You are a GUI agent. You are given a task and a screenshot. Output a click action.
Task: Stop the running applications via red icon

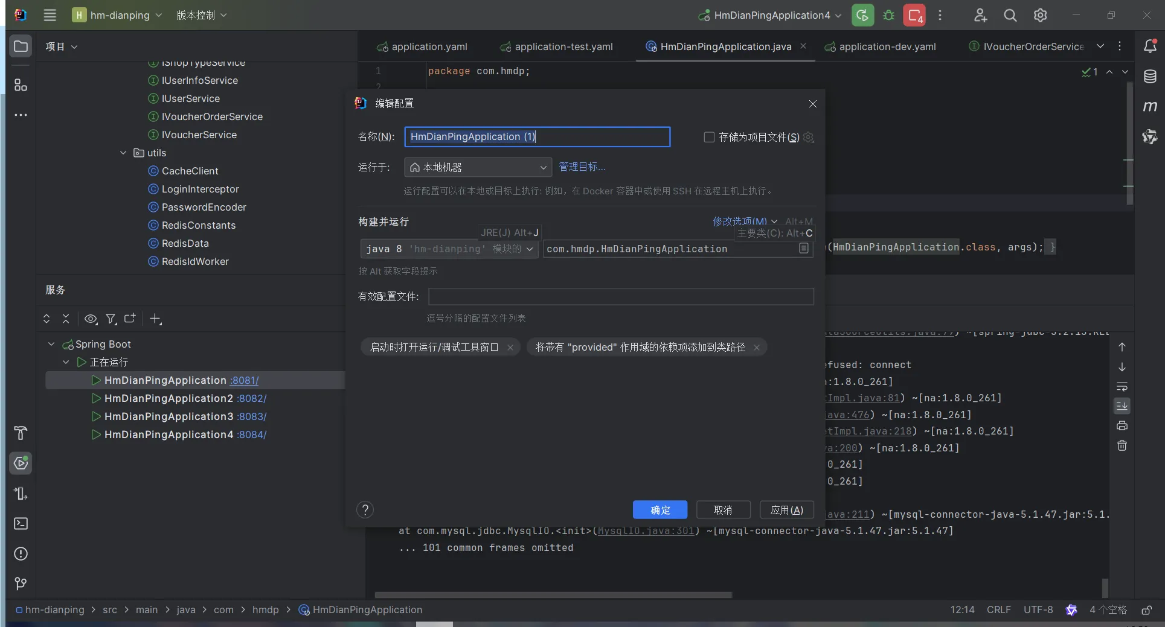click(x=914, y=15)
